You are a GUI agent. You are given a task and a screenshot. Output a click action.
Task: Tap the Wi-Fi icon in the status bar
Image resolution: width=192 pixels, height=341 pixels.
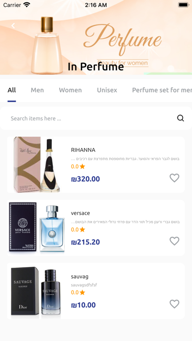coord(27,5)
